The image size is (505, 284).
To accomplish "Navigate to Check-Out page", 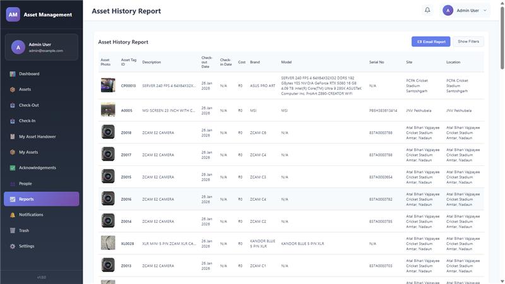I will 41,105.
